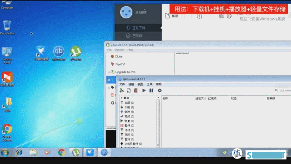Open the green µTorrent desktop shortcut
The height and width of the screenshot is (164, 291).
(x=76, y=53)
